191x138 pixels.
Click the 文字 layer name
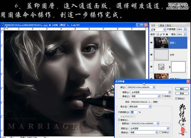point(172,55)
